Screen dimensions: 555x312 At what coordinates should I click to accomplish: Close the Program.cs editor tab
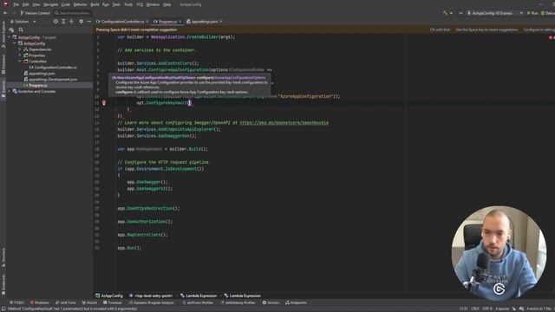point(180,22)
